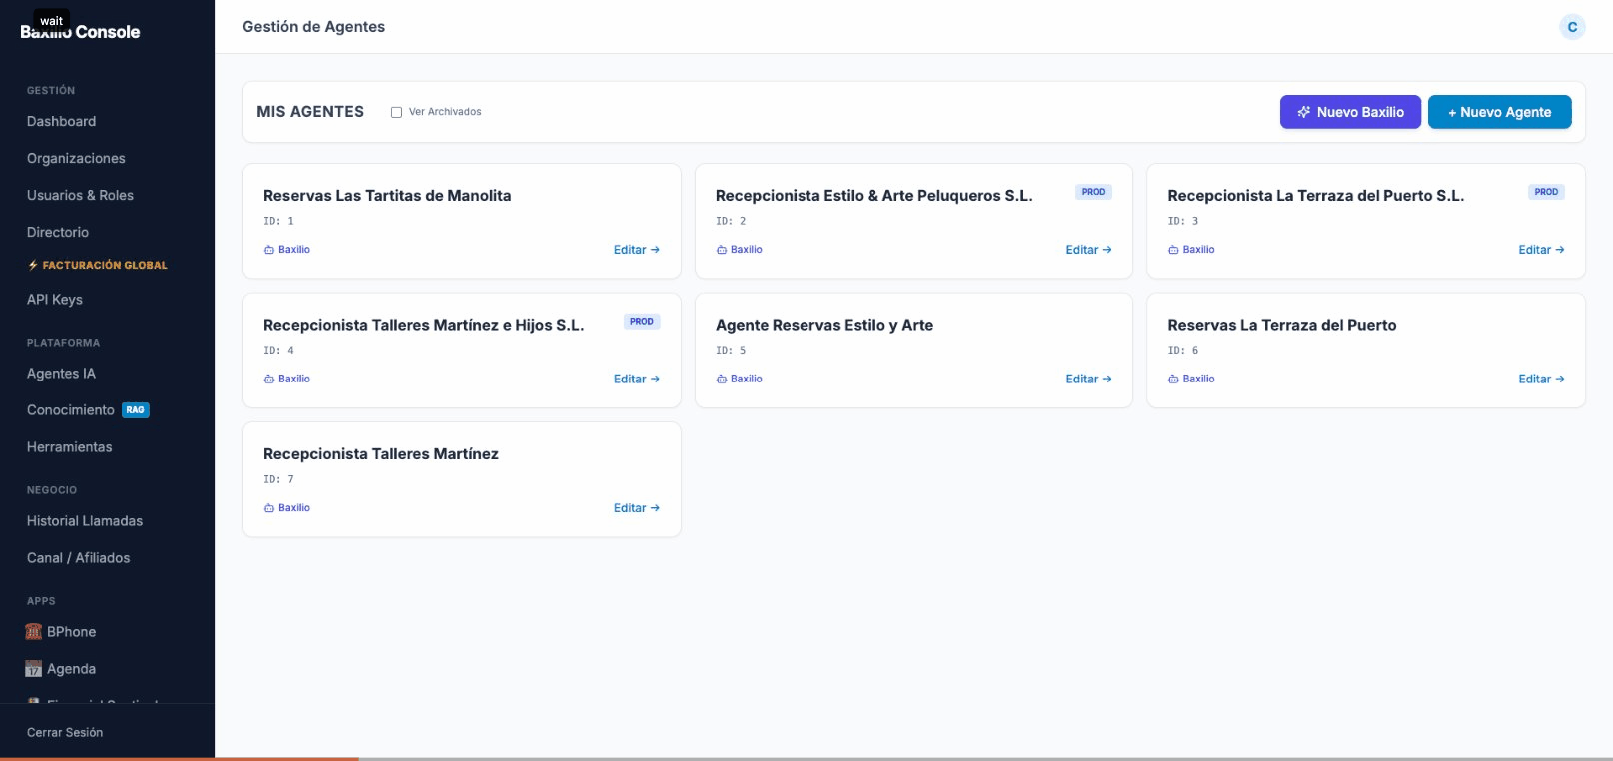
Task: Open the user avatar 'C' menu
Action: [1572, 27]
